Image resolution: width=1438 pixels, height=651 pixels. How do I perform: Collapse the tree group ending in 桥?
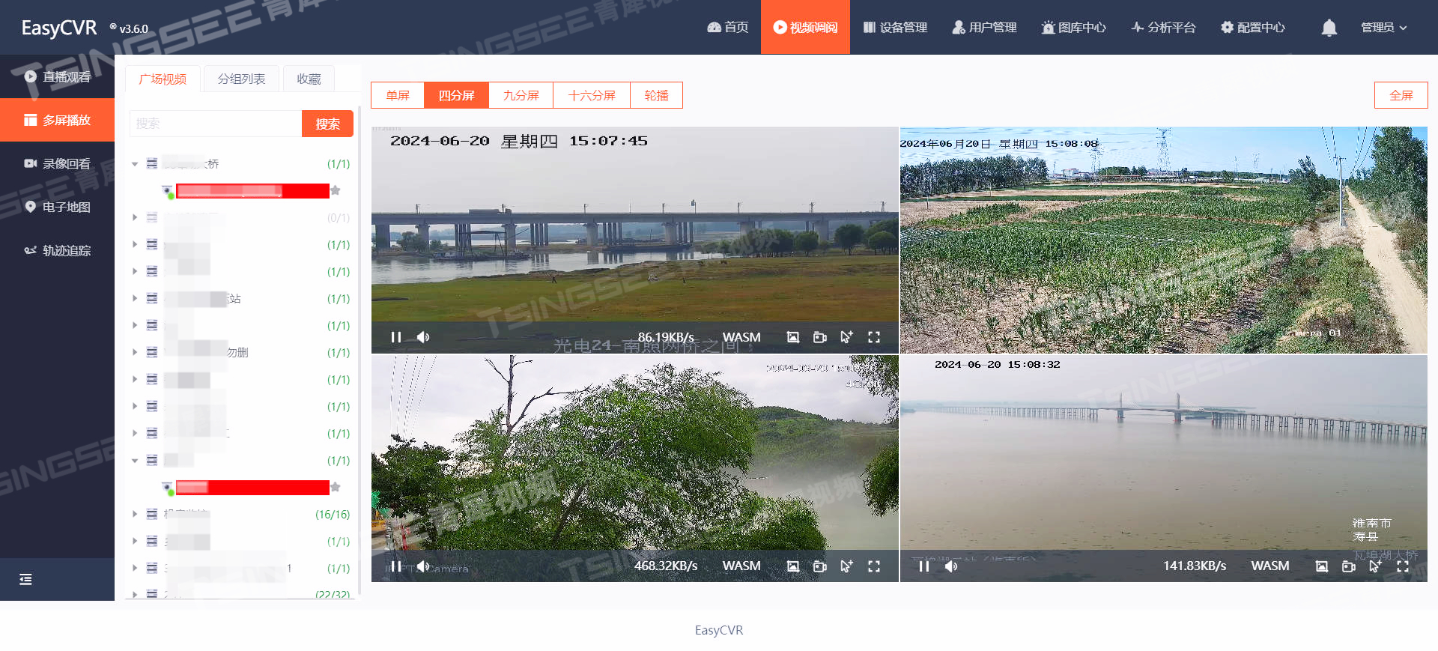point(135,164)
